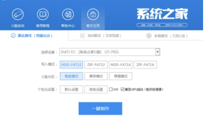Open the 帮助中心 help icon
Screen dimensions: 205x118
click(x=68, y=14)
